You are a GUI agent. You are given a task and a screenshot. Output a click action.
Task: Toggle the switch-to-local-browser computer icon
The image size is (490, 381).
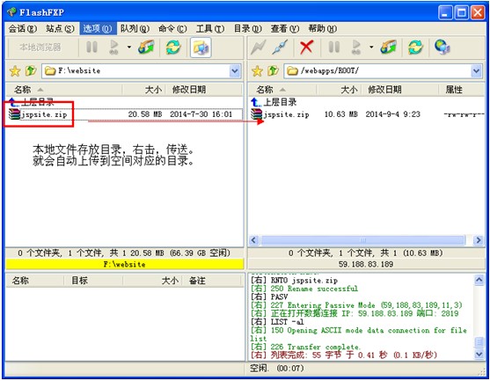click(201, 48)
